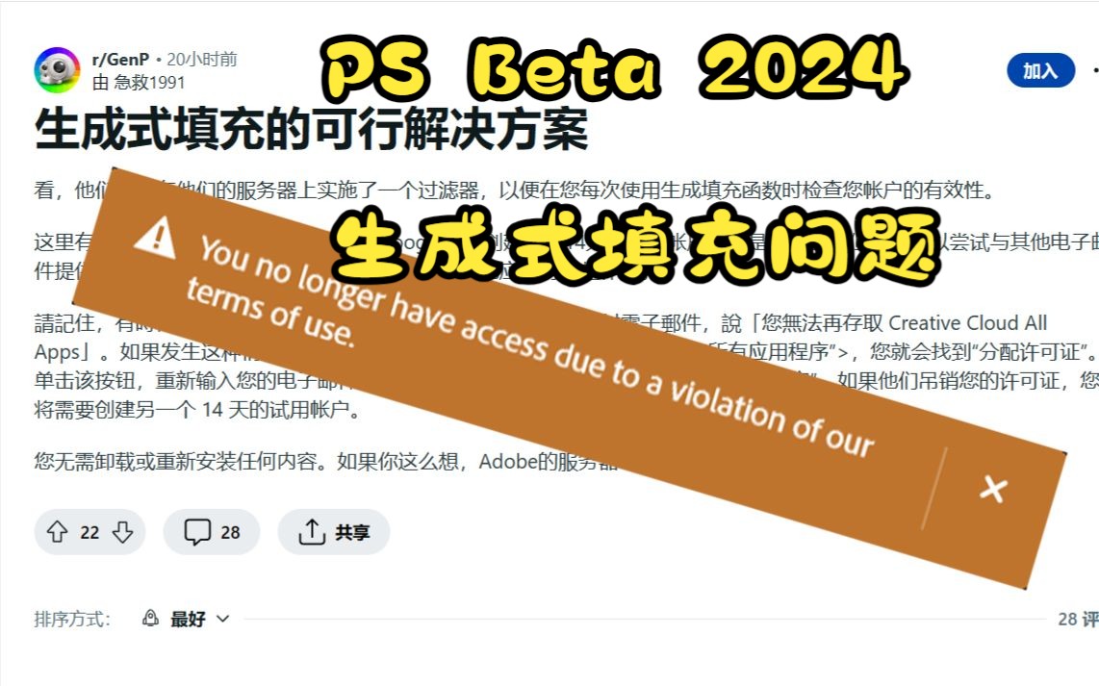Expand the 最好 sort chevron
Image resolution: width=1099 pixels, height=686 pixels.
(223, 619)
